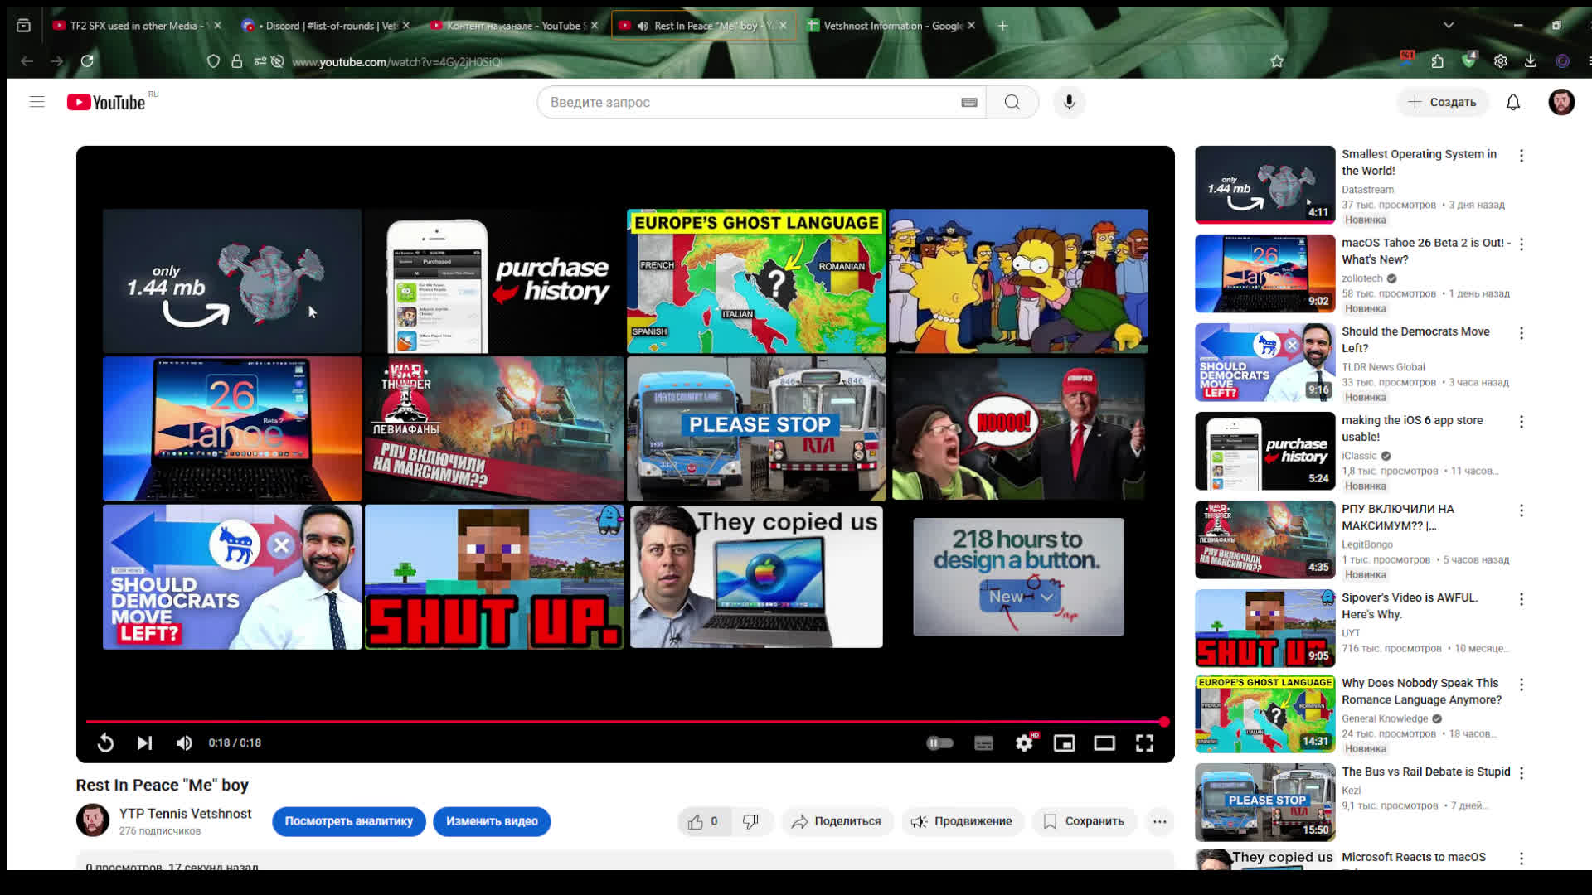The width and height of the screenshot is (1592, 895).
Task: Switch to theater mode
Action: click(x=1104, y=743)
